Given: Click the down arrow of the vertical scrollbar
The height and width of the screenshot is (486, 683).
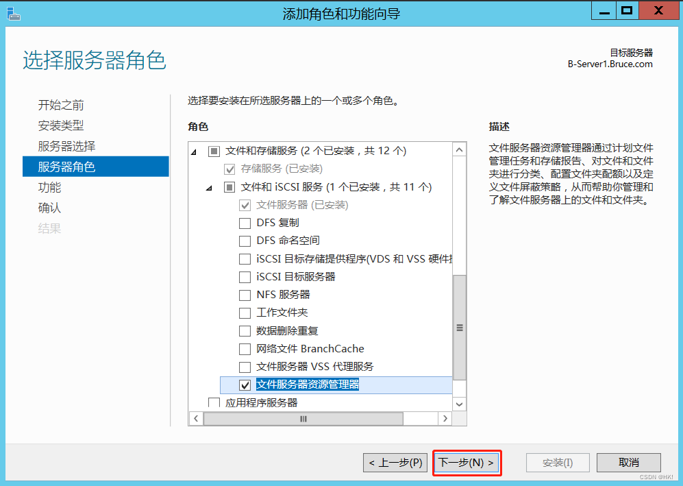Looking at the screenshot, I should [459, 404].
